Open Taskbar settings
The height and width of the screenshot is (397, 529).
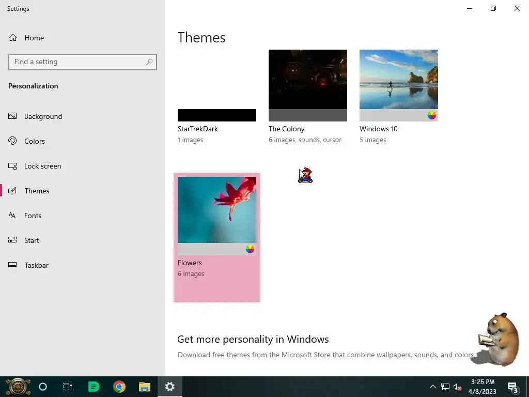click(83, 265)
